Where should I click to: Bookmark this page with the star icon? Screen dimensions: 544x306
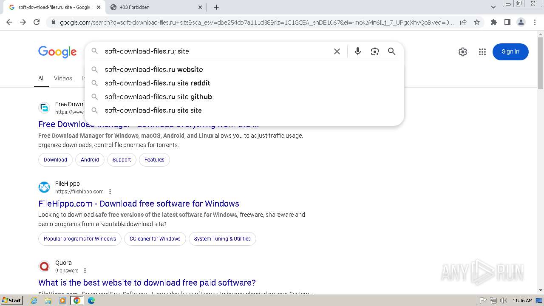(477, 23)
